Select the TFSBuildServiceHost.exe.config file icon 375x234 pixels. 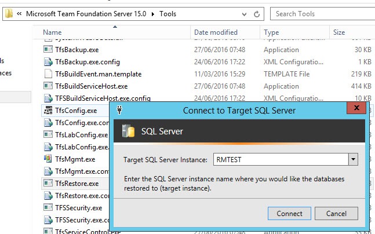48,98
